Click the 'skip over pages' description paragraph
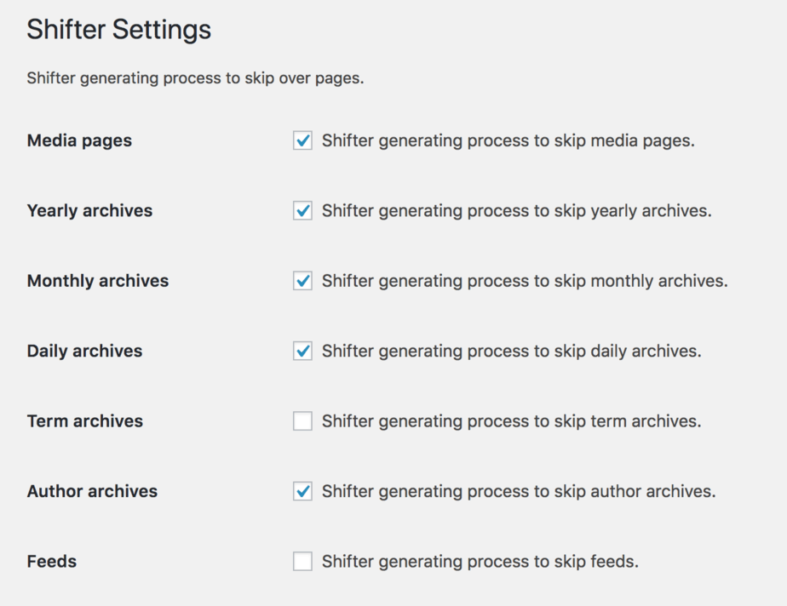787x606 pixels. [195, 78]
